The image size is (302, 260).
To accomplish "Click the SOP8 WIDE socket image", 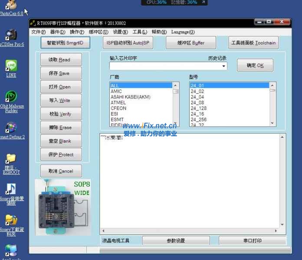I will (62, 205).
